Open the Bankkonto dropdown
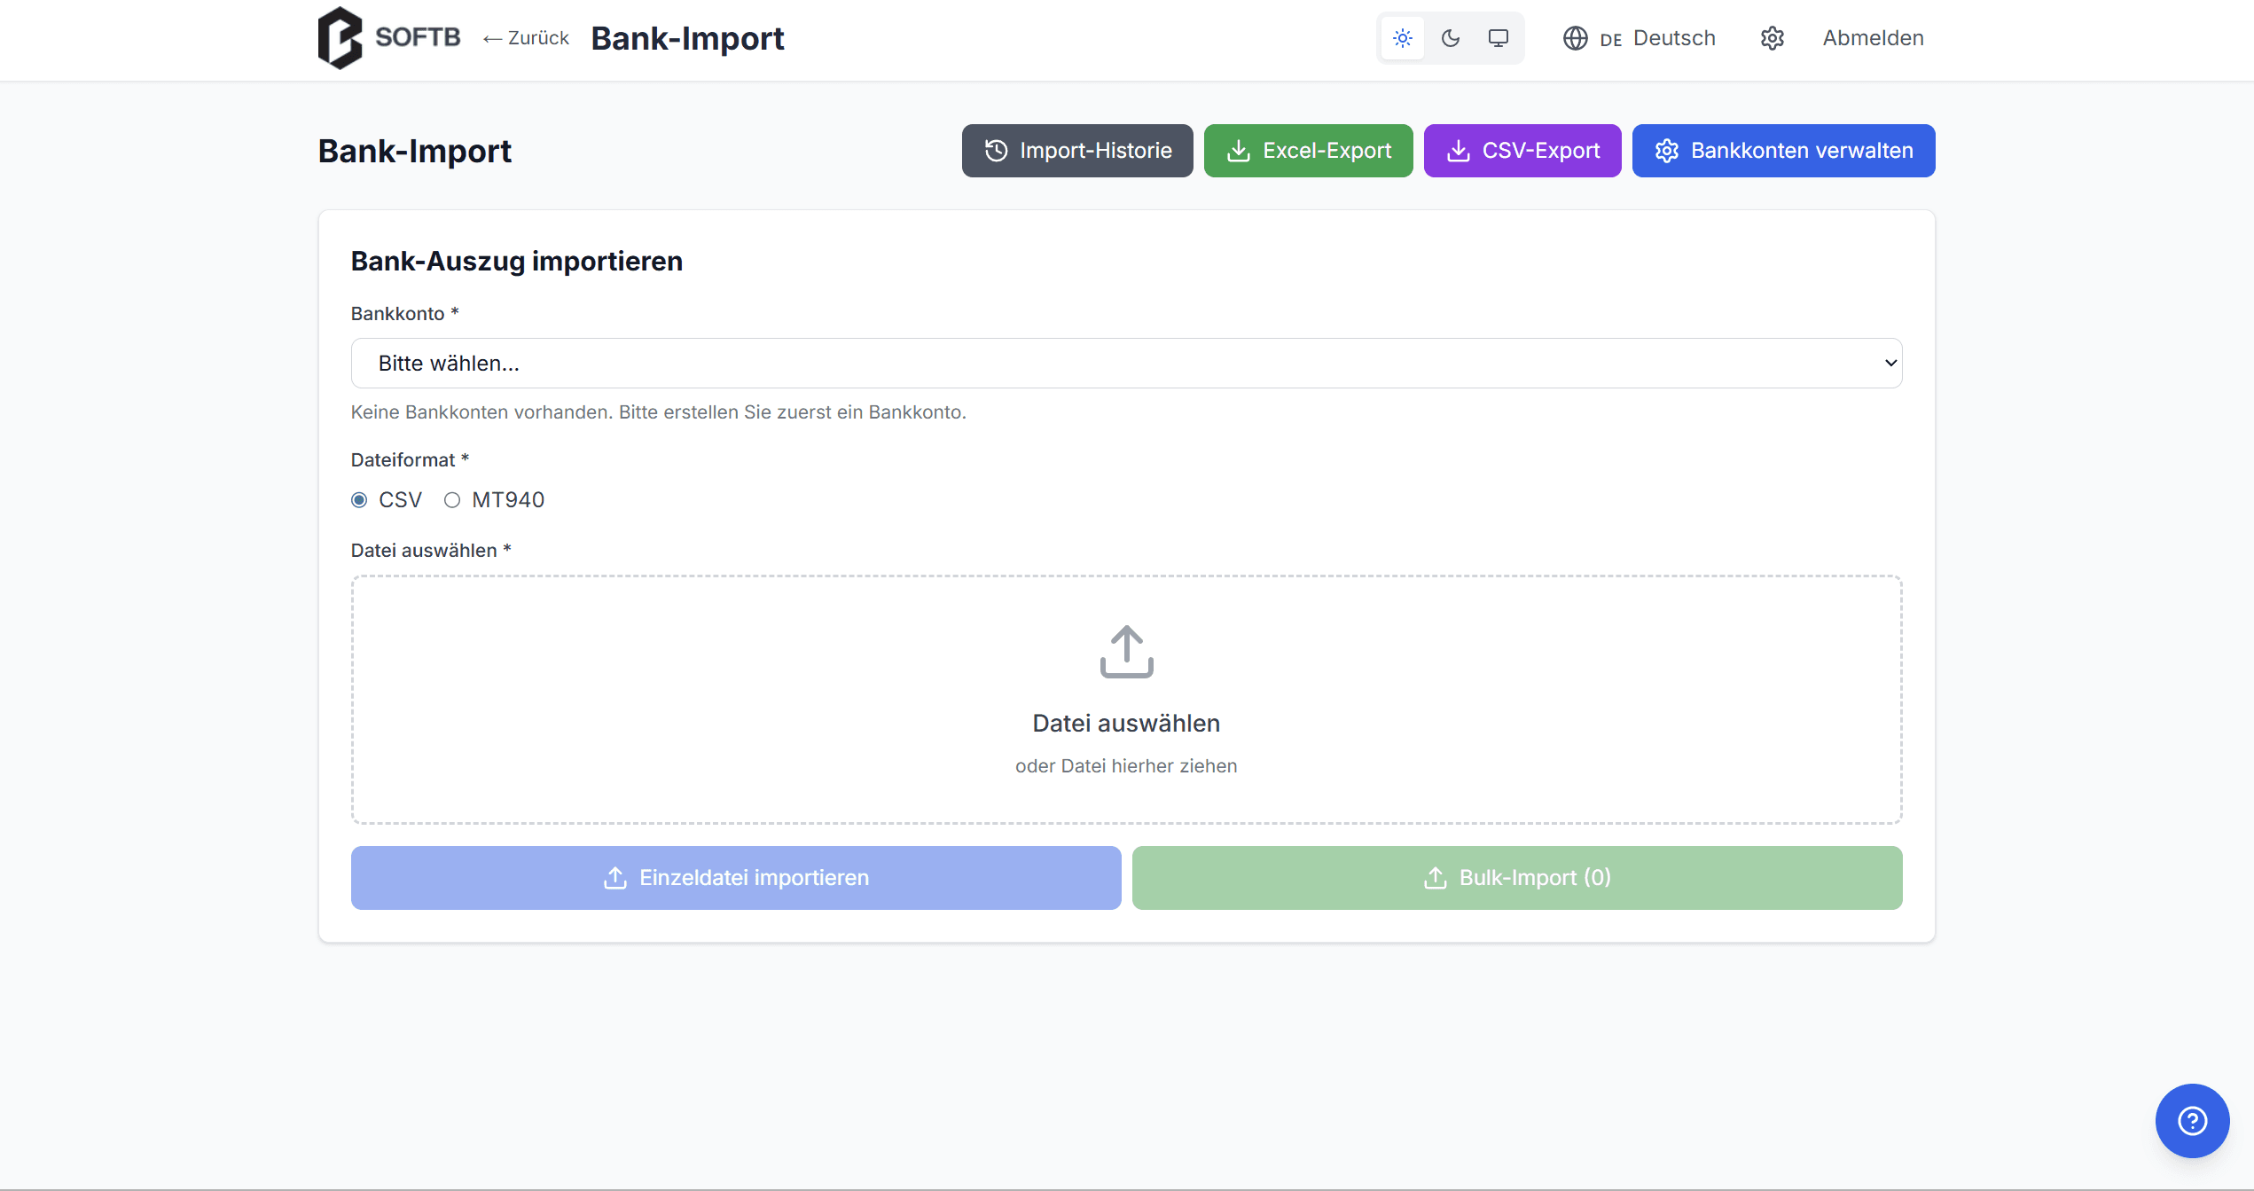Screen dimensions: 2254x1191 click(x=1126, y=363)
